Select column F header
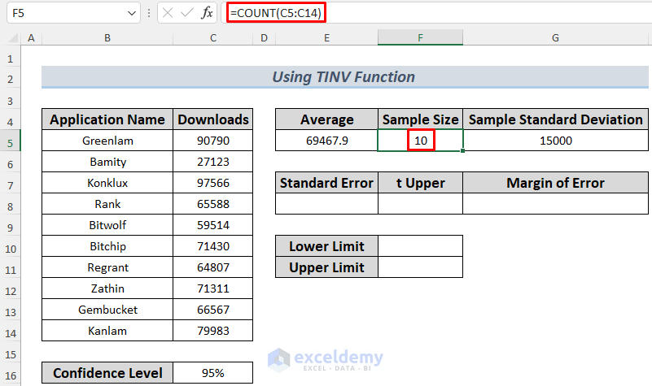This screenshot has height=386, width=652. point(420,38)
